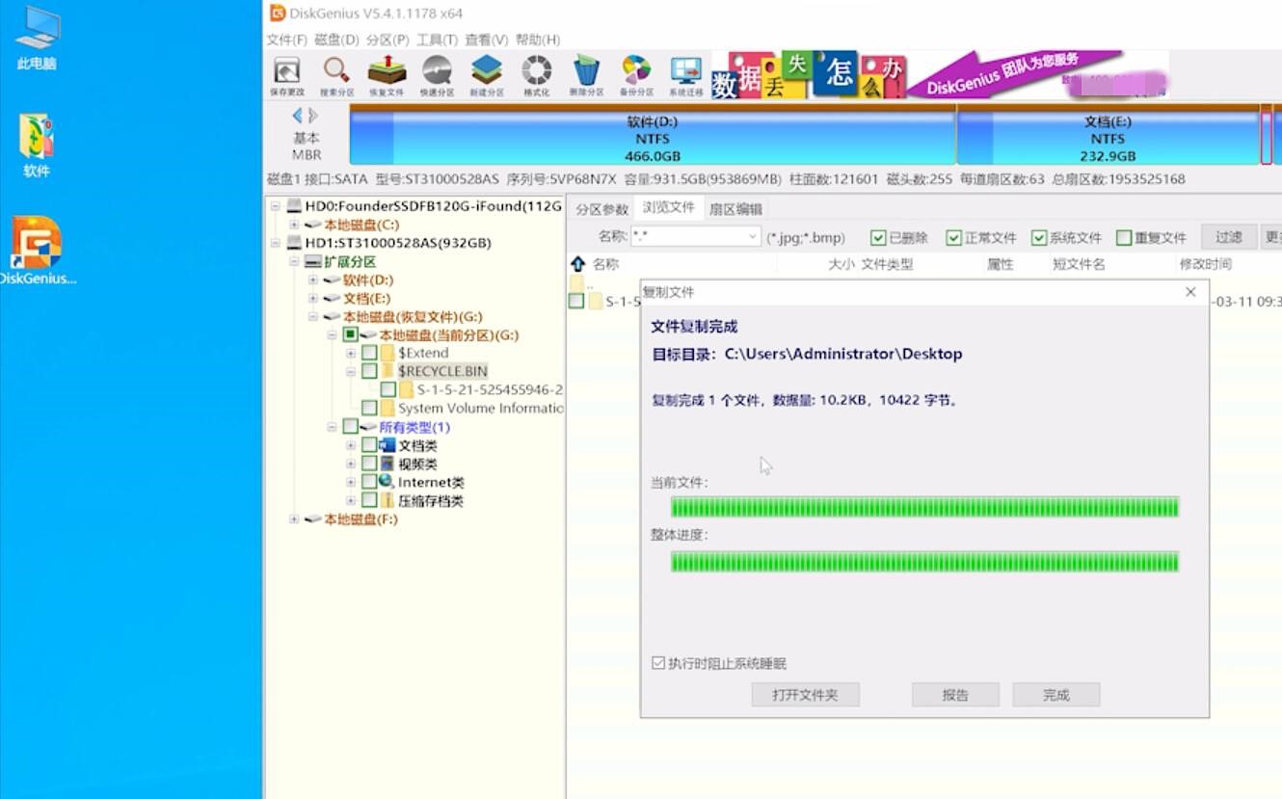Go to previous disk with left arrow
The image size is (1282, 799).
pos(297,116)
